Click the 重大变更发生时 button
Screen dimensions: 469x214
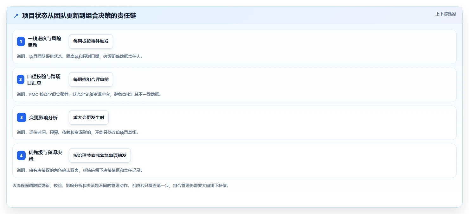(x=89, y=117)
